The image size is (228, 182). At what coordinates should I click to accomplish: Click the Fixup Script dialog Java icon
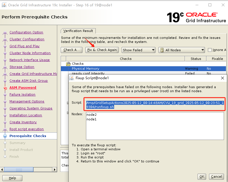(x=72, y=78)
